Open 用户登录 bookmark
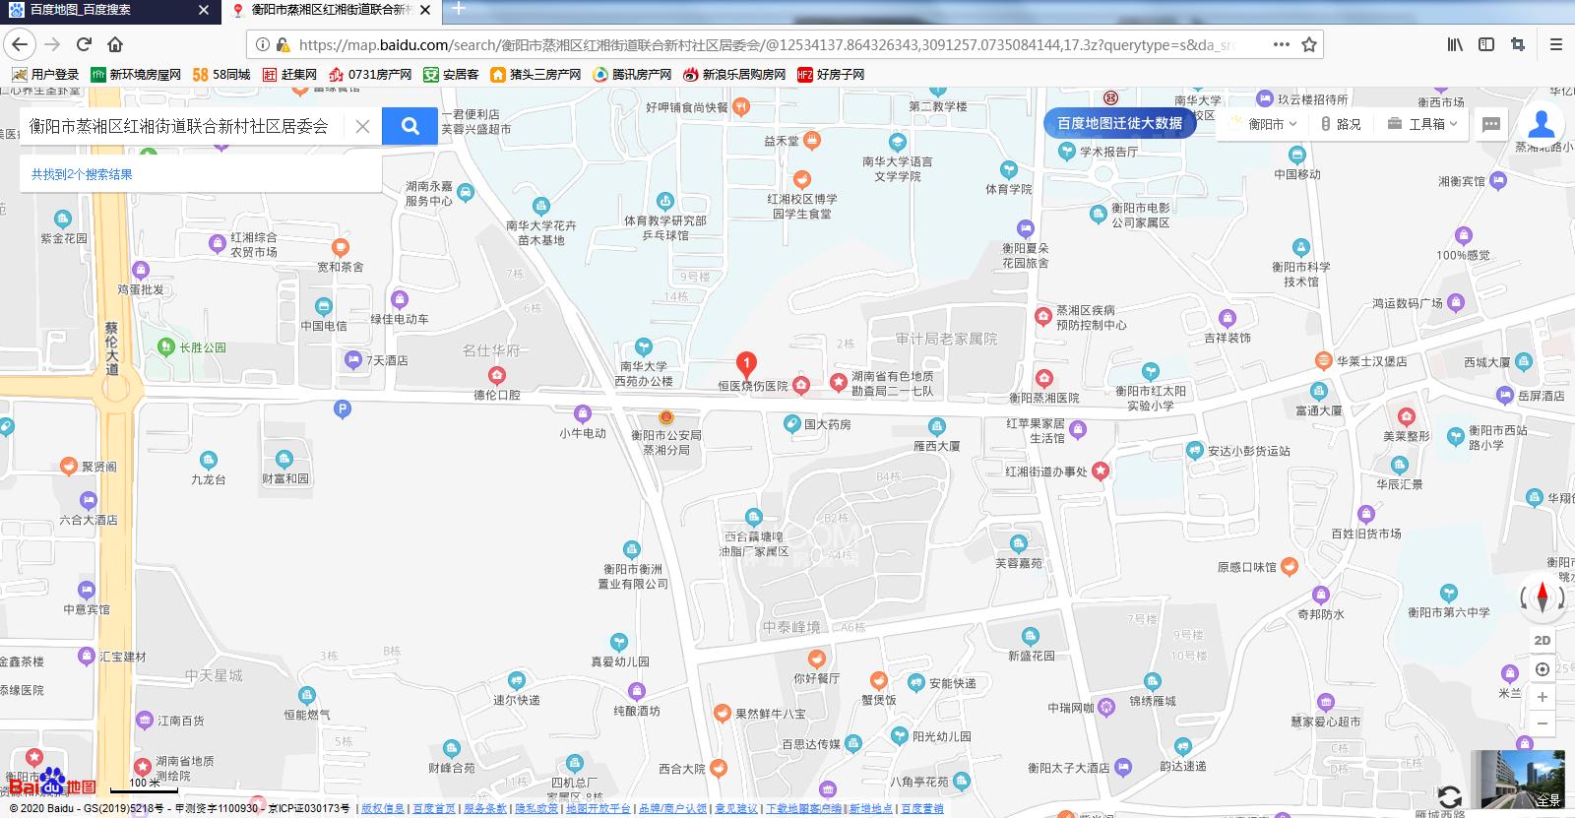Viewport: 1575px width, 818px height. click(45, 74)
